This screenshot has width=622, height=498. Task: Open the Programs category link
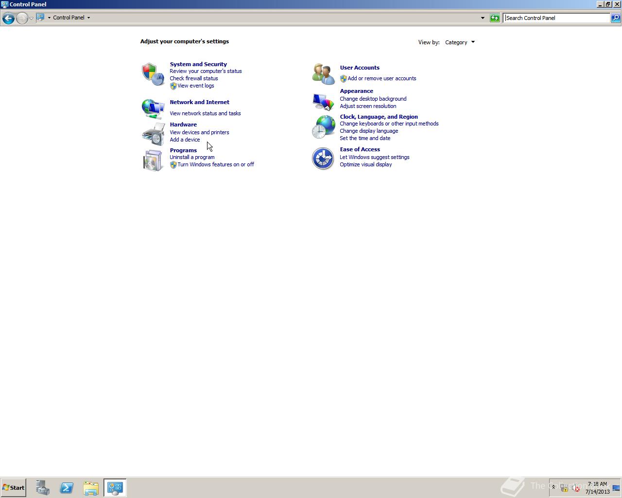click(183, 150)
